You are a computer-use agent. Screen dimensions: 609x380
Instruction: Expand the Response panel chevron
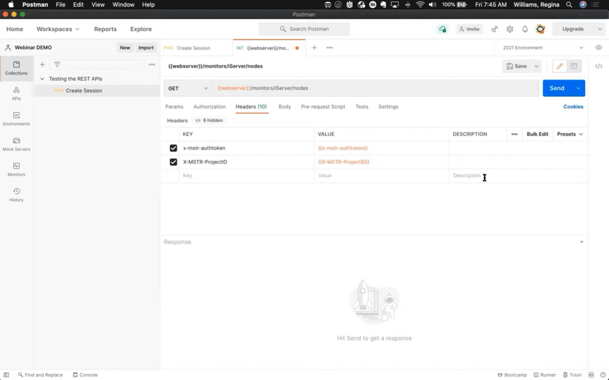[x=582, y=242]
